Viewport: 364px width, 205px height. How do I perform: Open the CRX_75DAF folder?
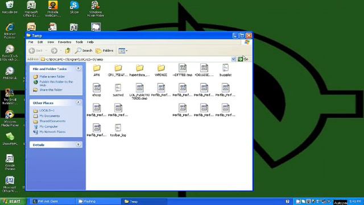pyautogui.click(x=118, y=71)
